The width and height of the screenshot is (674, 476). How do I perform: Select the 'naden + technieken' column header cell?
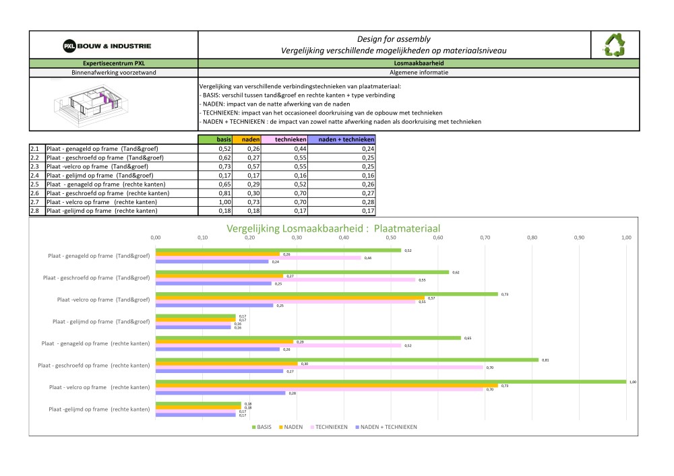[341, 139]
